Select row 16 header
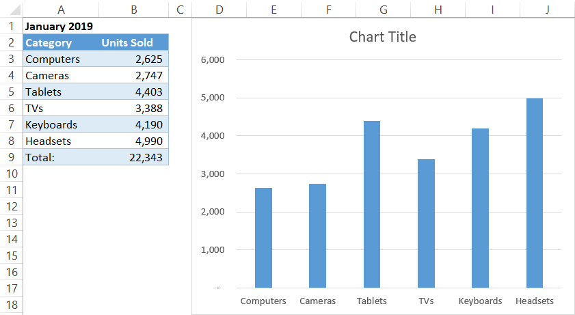 coord(12,272)
